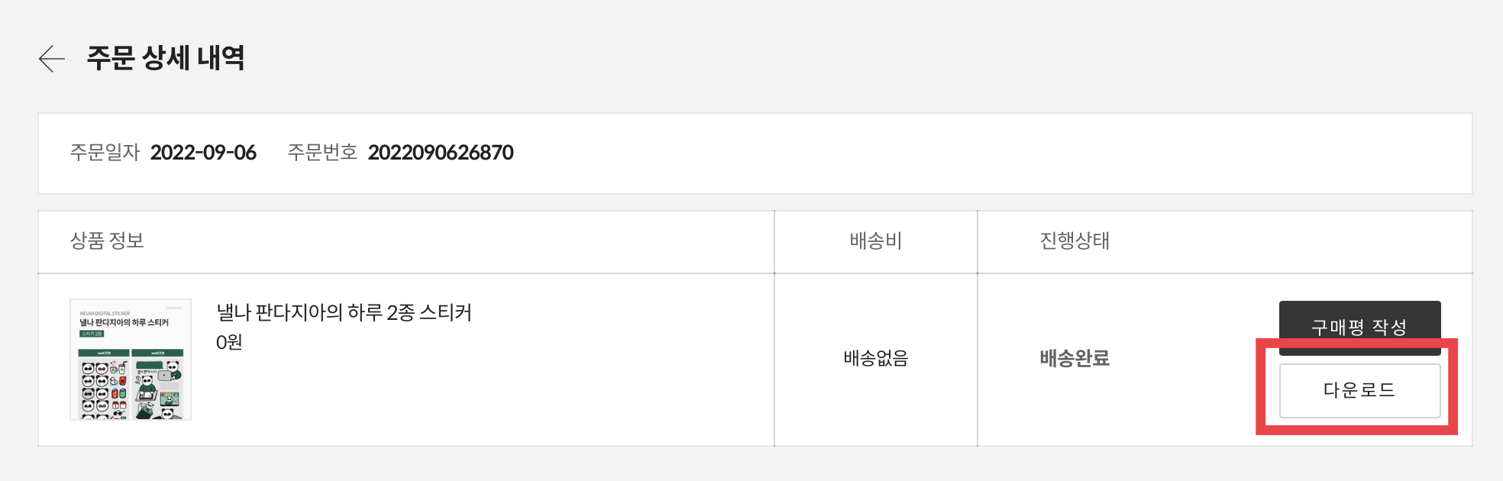
Task: Click the 주문번호 label
Action: 322,153
